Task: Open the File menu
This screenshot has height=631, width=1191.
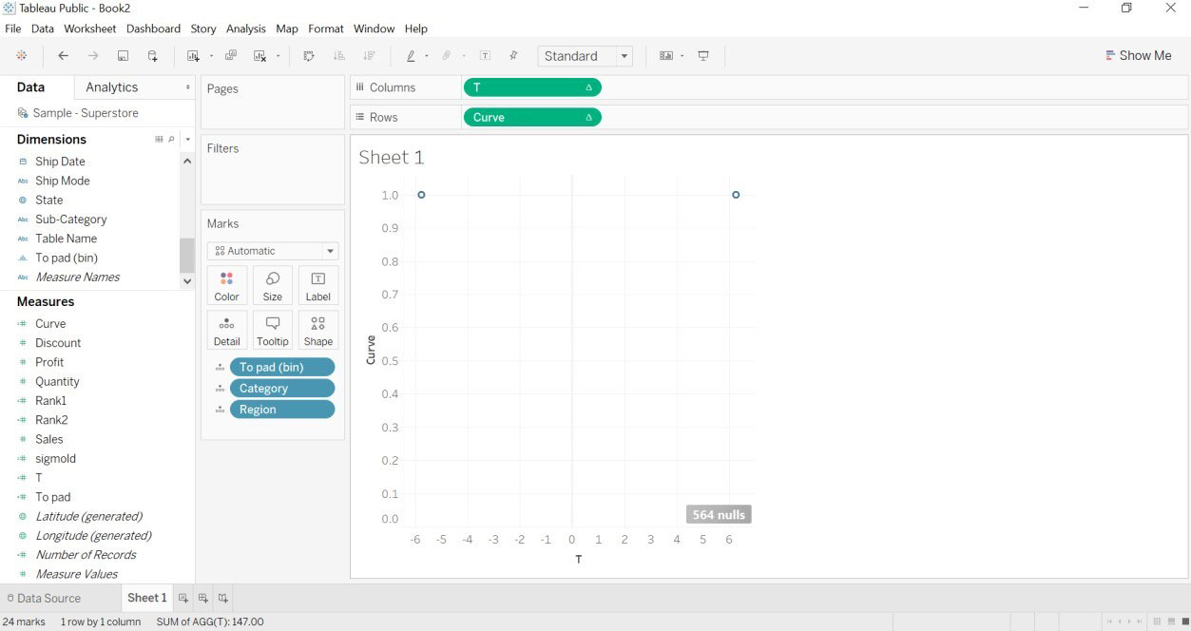Action: click(x=13, y=29)
